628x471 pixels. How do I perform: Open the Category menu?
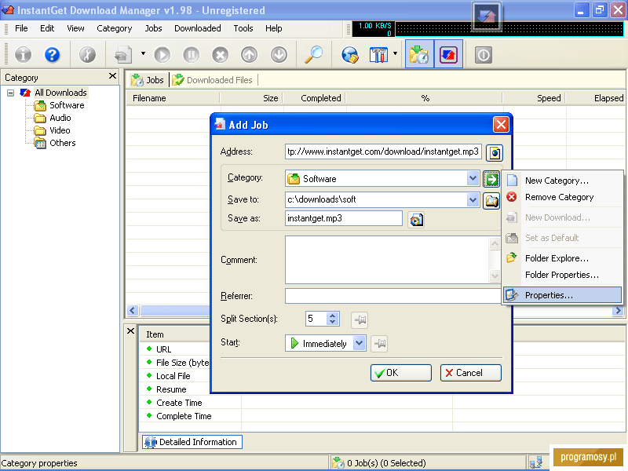tap(114, 28)
